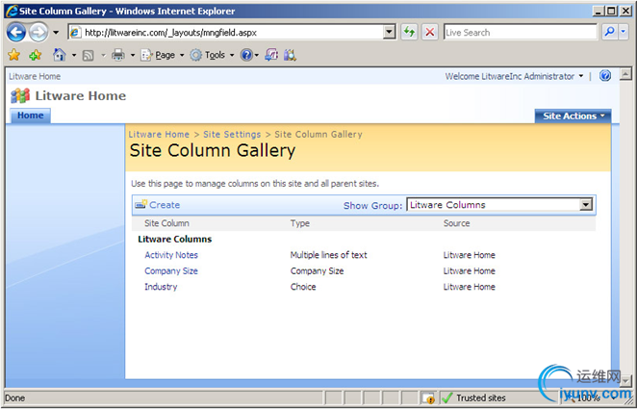Click the Litware Home site logo icon
The height and width of the screenshot is (409, 637).
[x=20, y=96]
